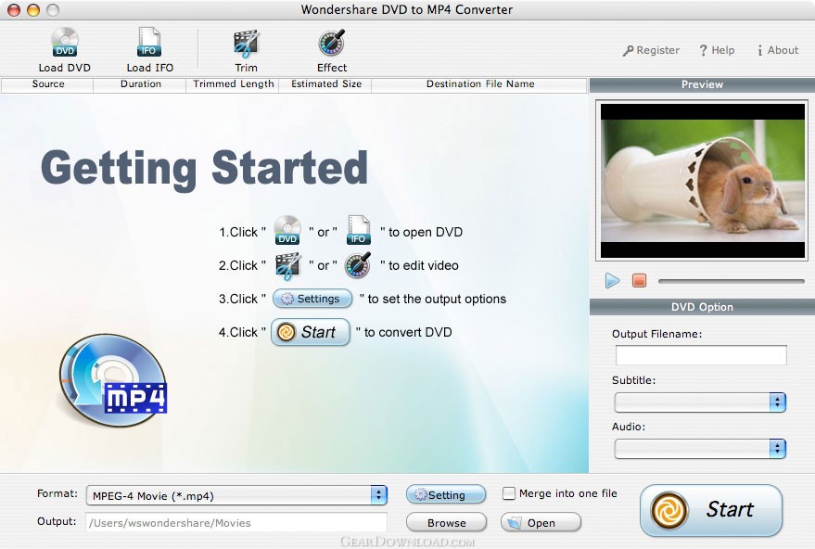Click the DVD Option panel header
815x549 pixels.
point(702,307)
